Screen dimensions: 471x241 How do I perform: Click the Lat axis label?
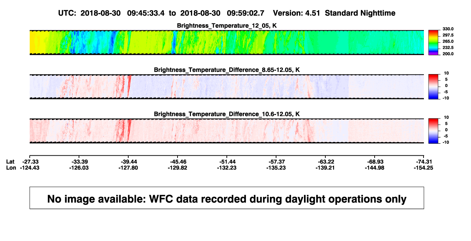pos(11,162)
